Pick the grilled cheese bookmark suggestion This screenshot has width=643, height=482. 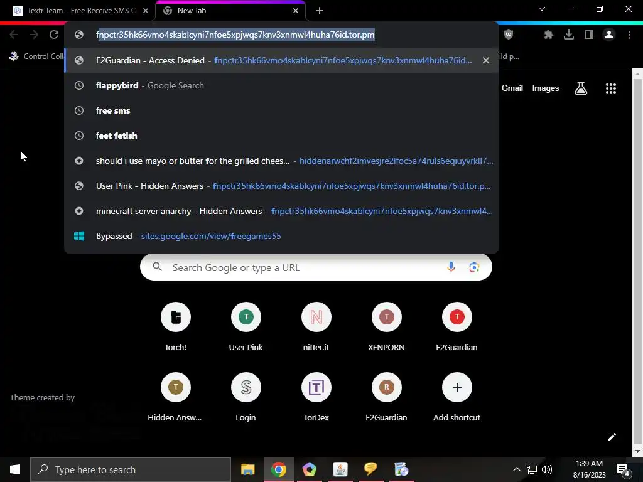tap(281, 161)
